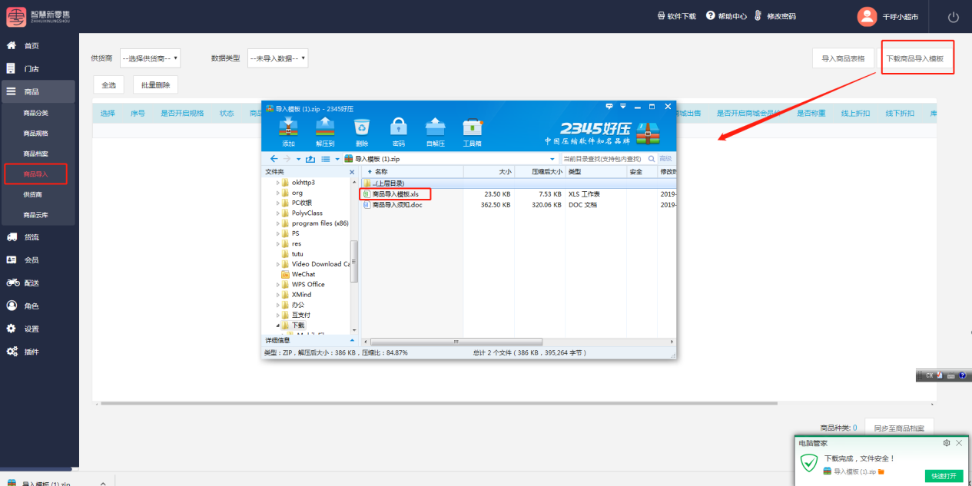Screen dimensions: 972x486
Task: Open 货流 with its truck icon
Action: 12,237
